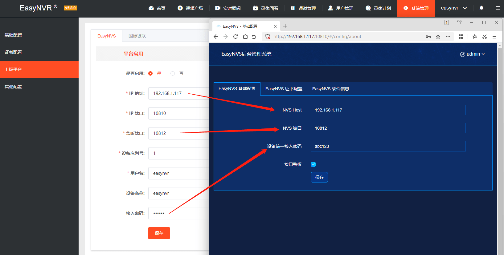The image size is (504, 255).
Task: Select 证书配置 in the sidebar
Action: click(39, 52)
